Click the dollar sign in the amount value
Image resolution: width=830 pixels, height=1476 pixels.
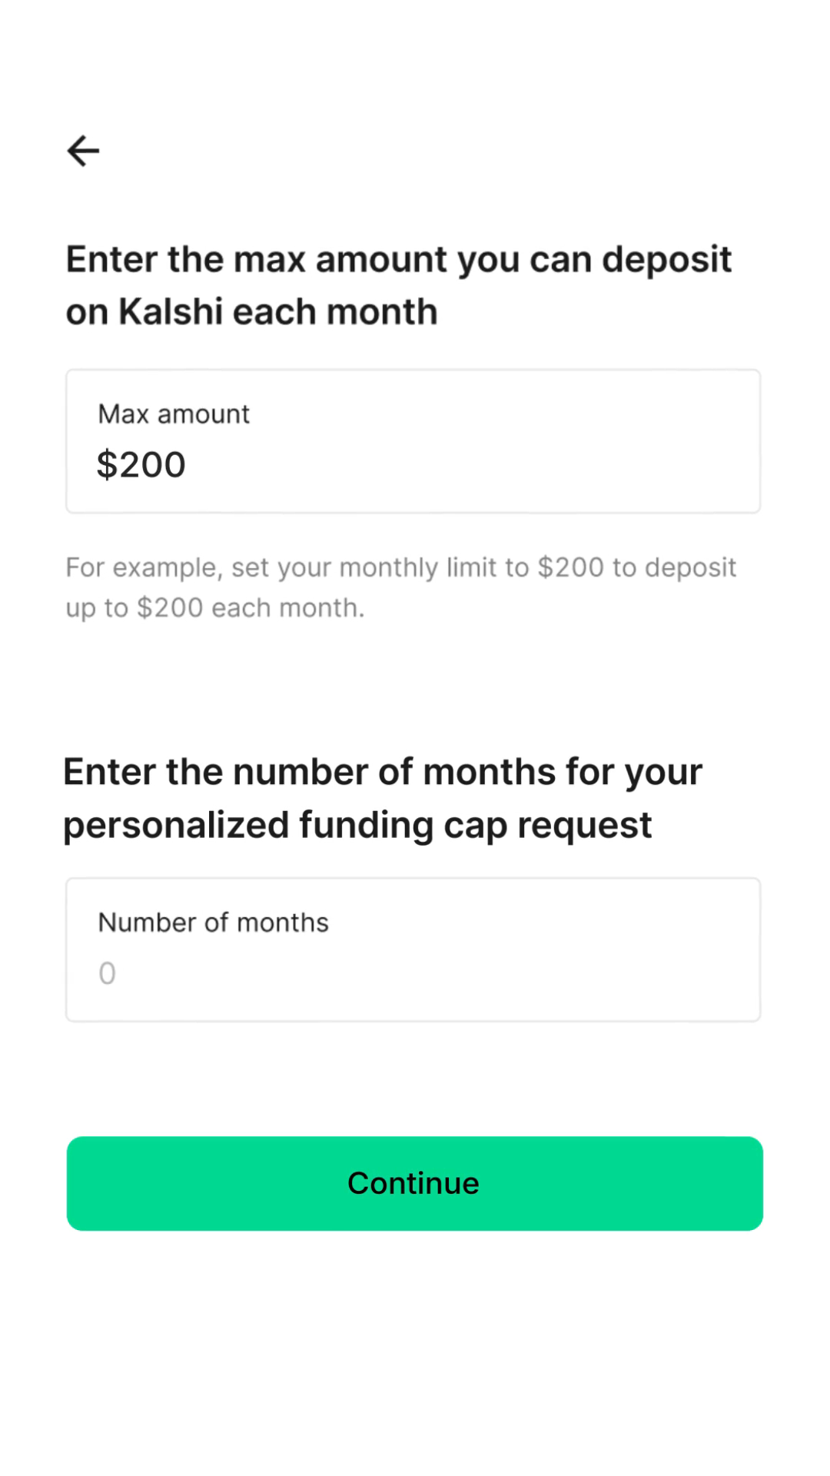tap(106, 465)
